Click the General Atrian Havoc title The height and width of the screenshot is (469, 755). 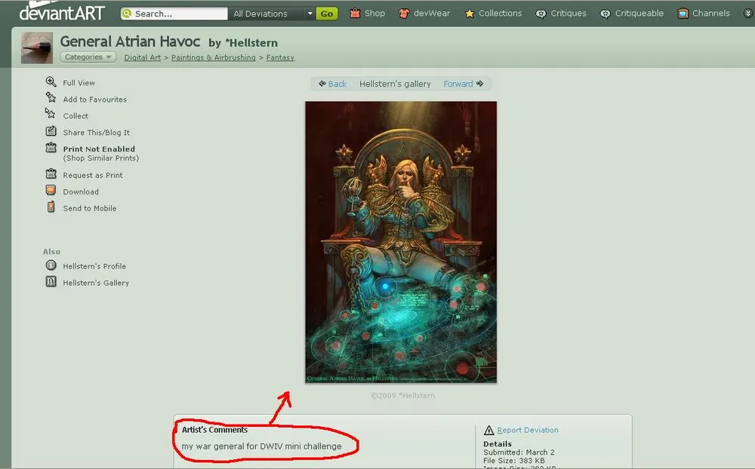(130, 42)
